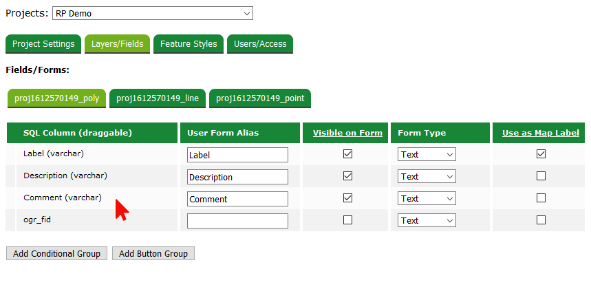Screen dimensions: 591x287
Task: Select the proj1612570149_line layer tab
Action: click(158, 98)
